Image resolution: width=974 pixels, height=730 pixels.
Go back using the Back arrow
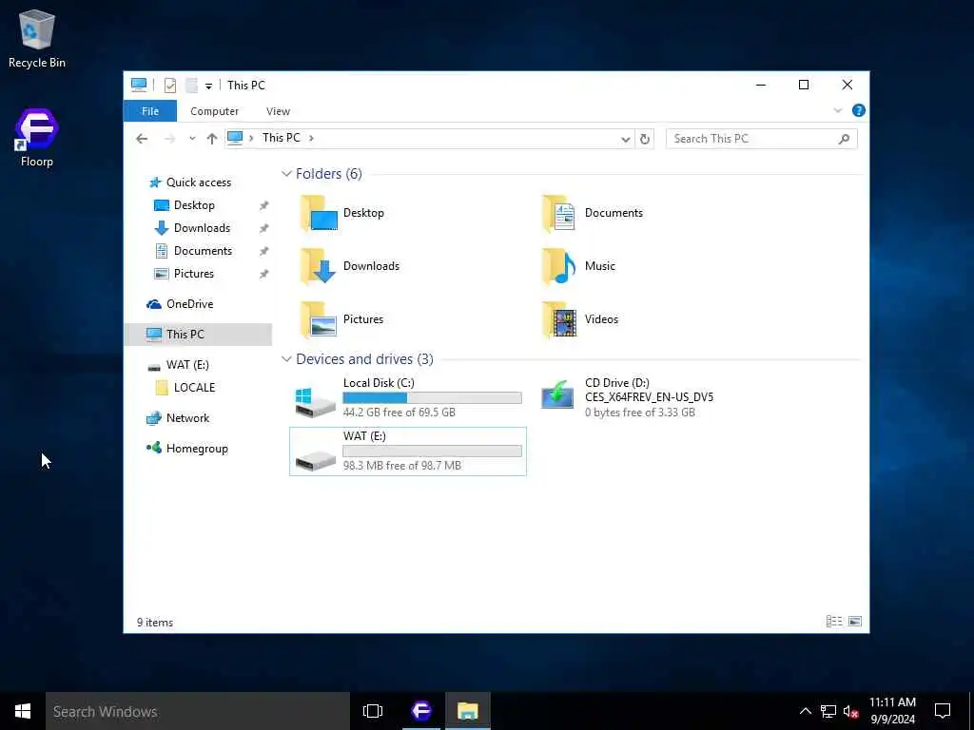[142, 139]
